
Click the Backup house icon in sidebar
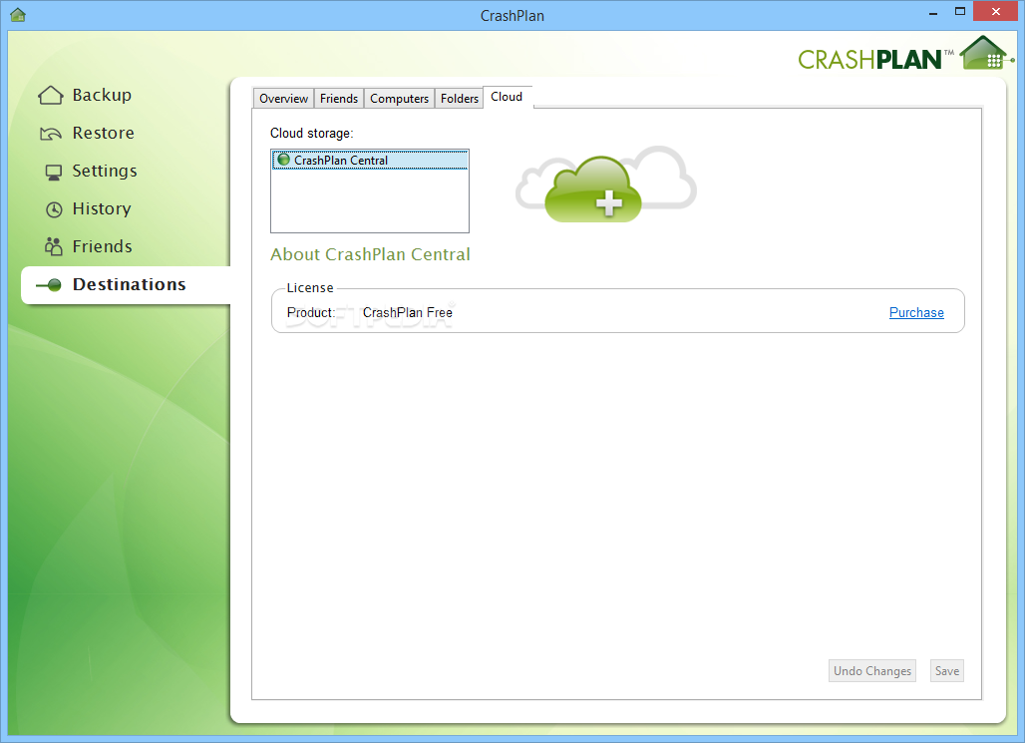50,96
